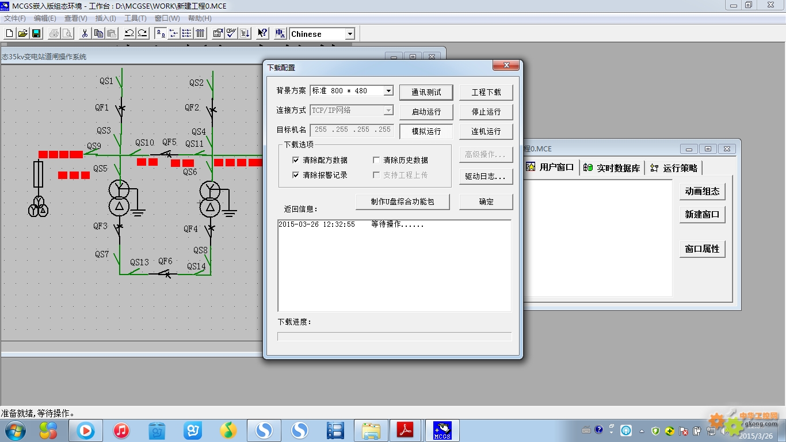The width and height of the screenshot is (786, 442).
Task: Expand the 背景方案 resolution dropdown
Action: pyautogui.click(x=388, y=91)
